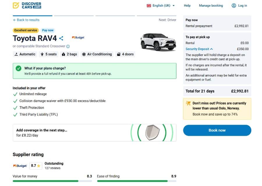
Task: Click the Next: Driver step label
Action: (167, 20)
